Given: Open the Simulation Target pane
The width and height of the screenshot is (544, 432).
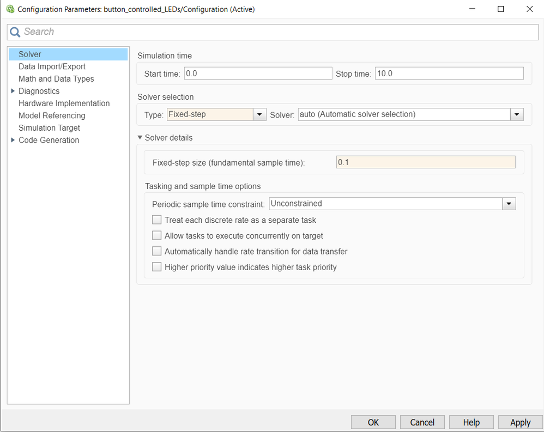Looking at the screenshot, I should (49, 128).
